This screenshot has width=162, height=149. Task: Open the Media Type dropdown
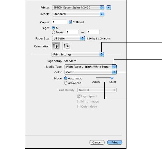click(x=91, y=67)
